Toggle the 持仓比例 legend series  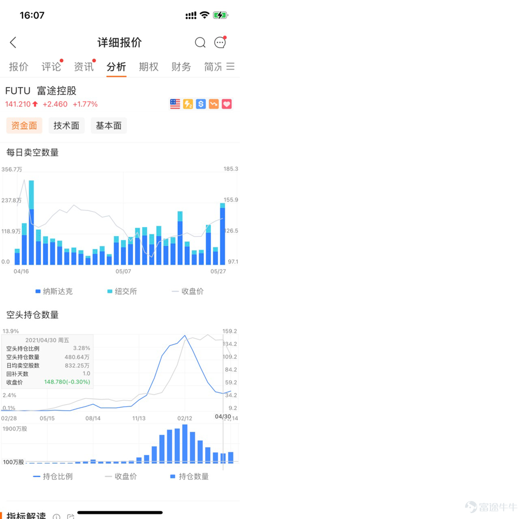53,476
